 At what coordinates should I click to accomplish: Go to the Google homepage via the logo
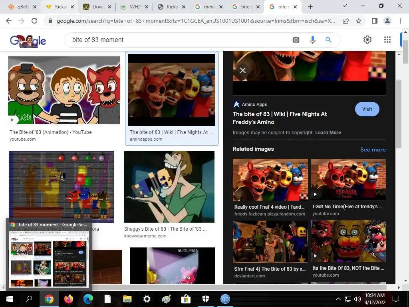tap(28, 41)
